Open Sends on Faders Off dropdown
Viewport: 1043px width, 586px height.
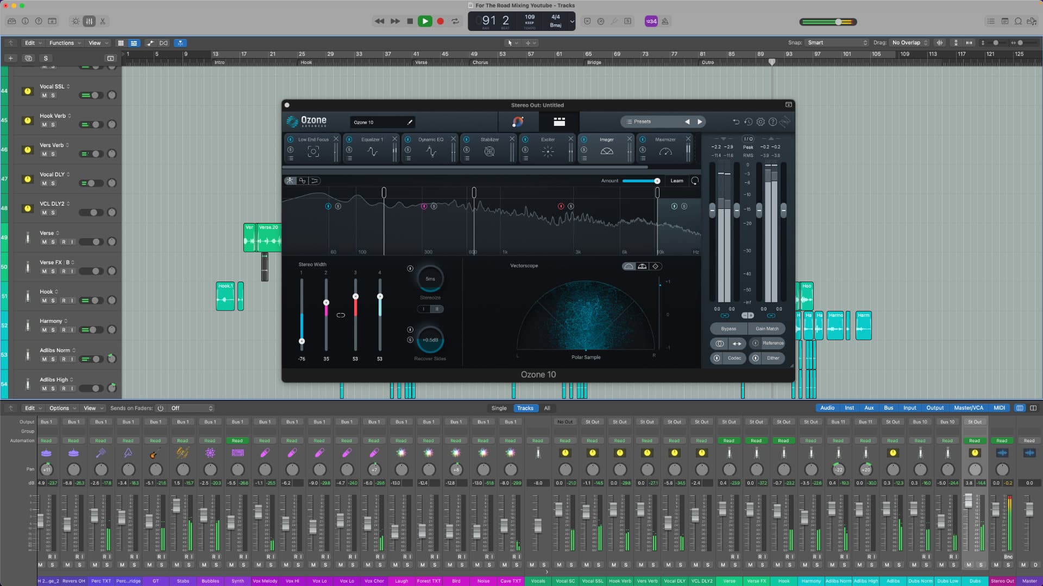coord(192,408)
